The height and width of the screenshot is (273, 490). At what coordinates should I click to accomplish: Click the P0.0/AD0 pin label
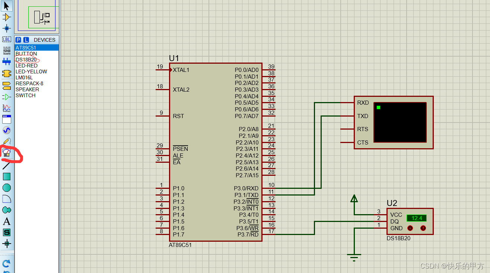click(246, 70)
